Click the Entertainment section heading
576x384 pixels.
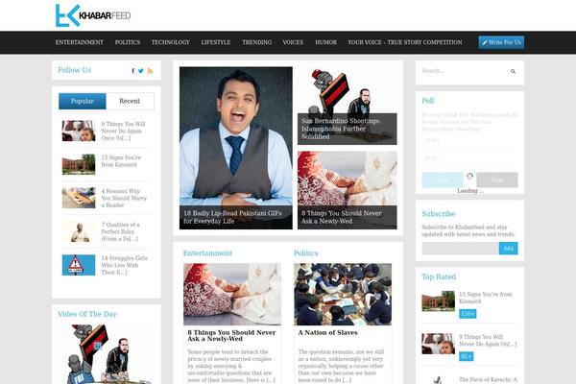207,253
